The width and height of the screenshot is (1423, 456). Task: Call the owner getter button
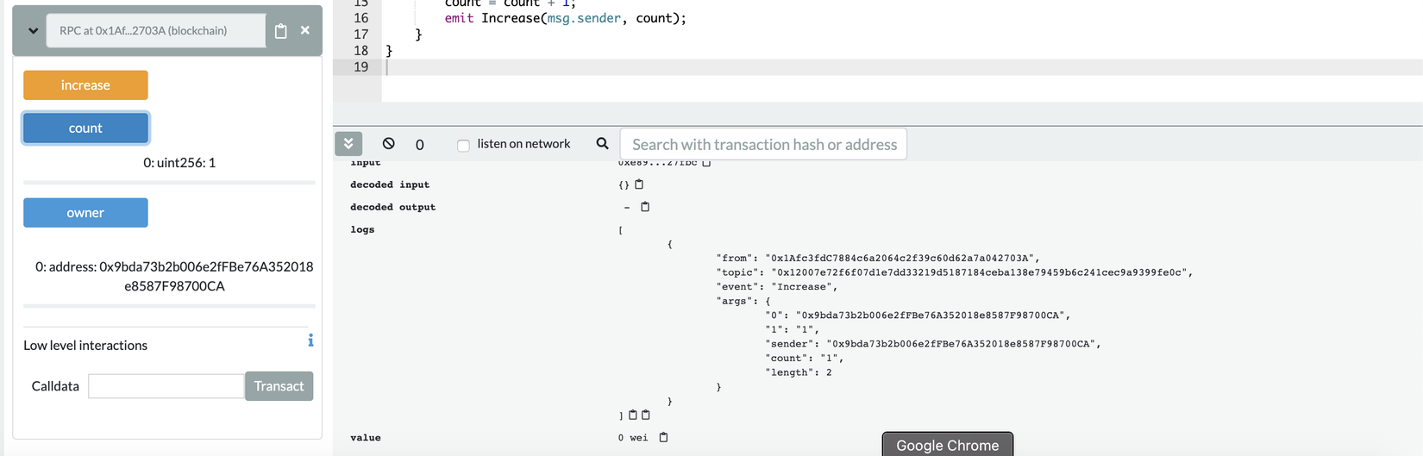pos(85,213)
